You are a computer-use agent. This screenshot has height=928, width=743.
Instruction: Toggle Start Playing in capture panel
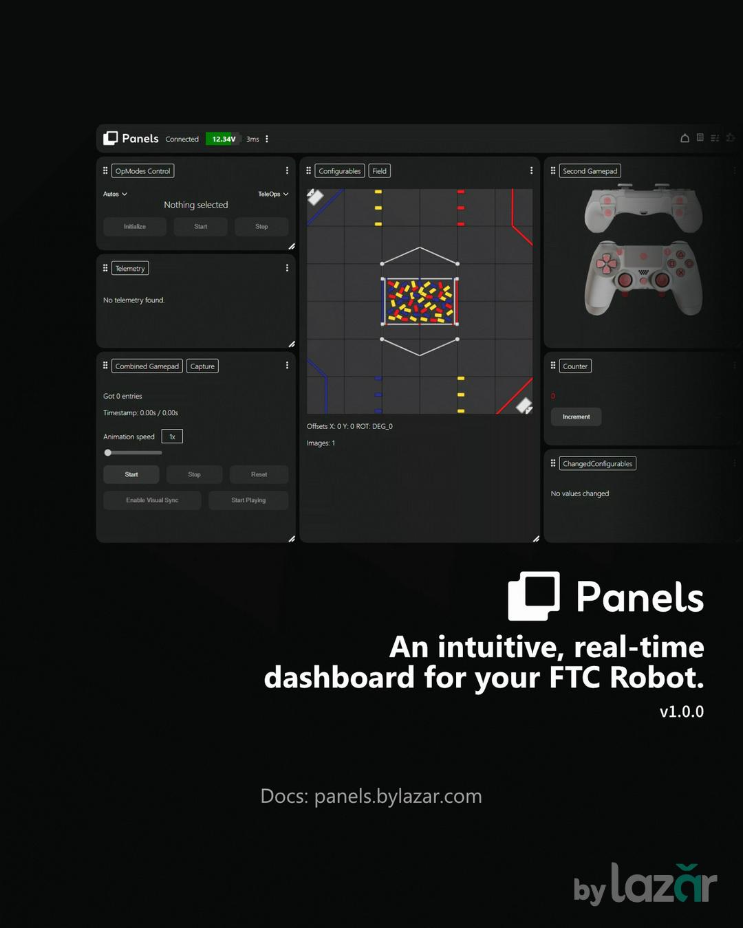tap(248, 500)
